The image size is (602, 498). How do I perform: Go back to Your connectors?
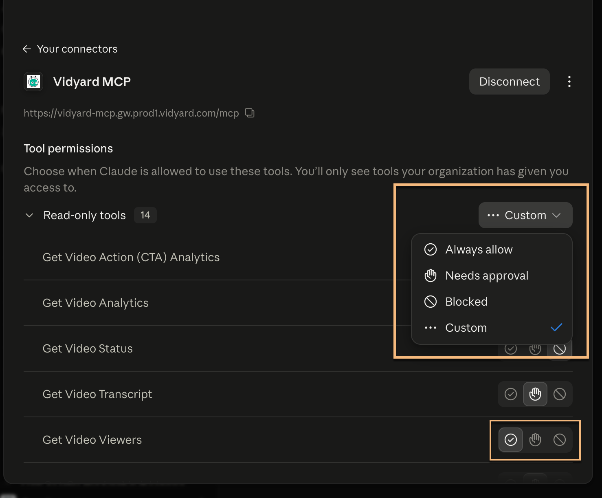click(x=70, y=49)
